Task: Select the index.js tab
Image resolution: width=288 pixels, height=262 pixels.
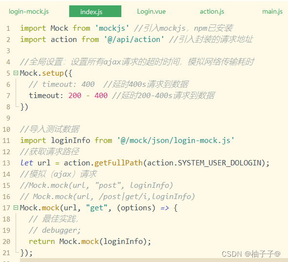Action: pyautogui.click(x=95, y=11)
